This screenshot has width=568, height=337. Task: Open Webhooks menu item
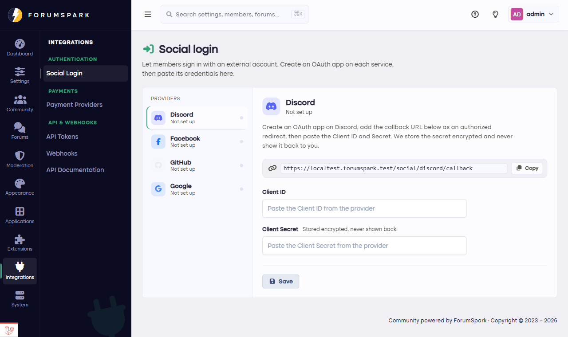(86, 153)
